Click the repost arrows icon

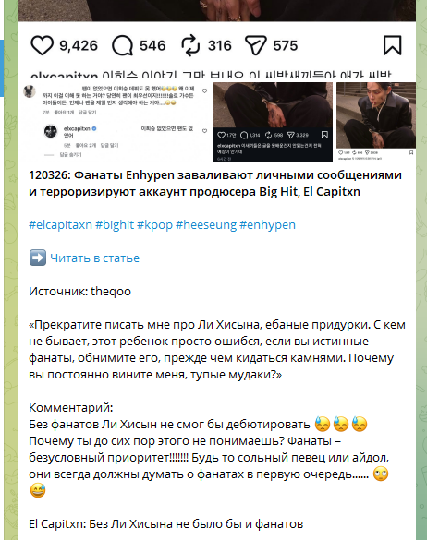click(x=190, y=45)
